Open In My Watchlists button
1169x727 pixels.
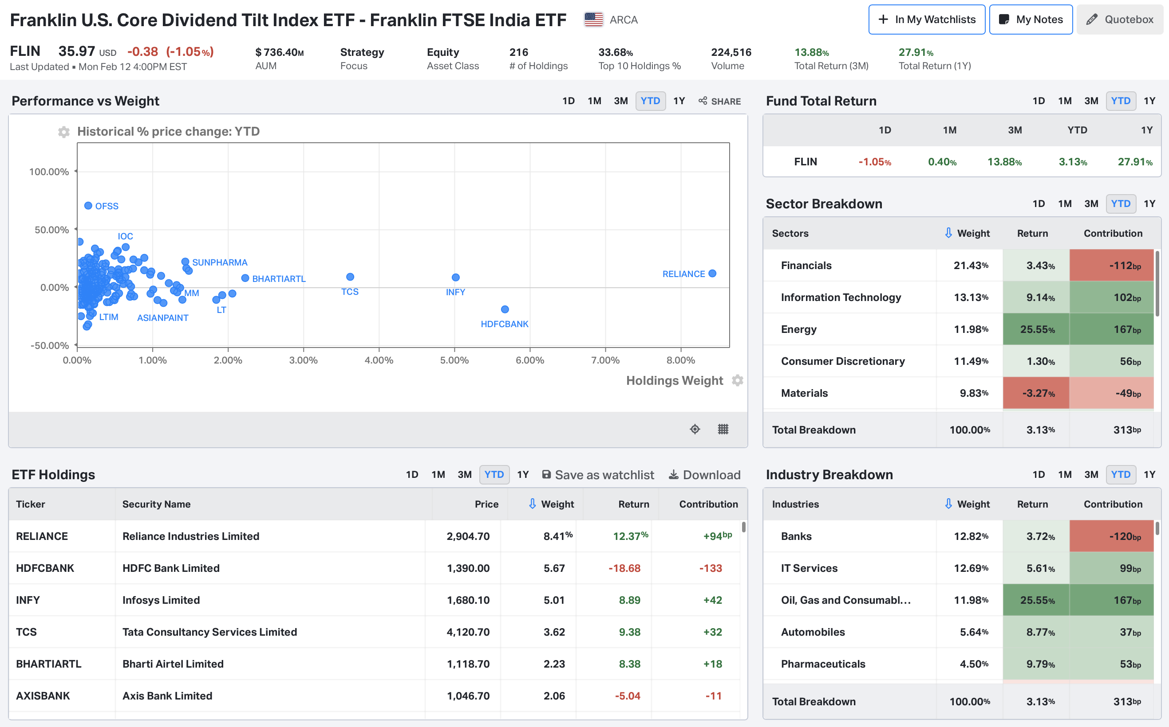926,20
